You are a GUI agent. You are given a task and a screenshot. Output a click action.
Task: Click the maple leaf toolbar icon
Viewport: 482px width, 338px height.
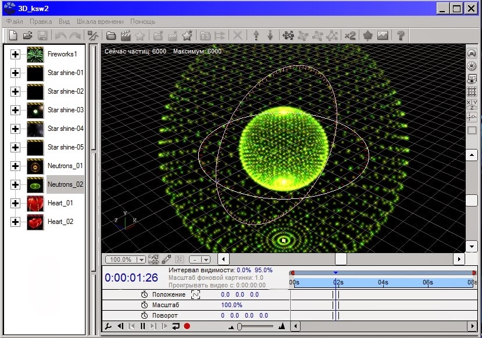coord(367,35)
